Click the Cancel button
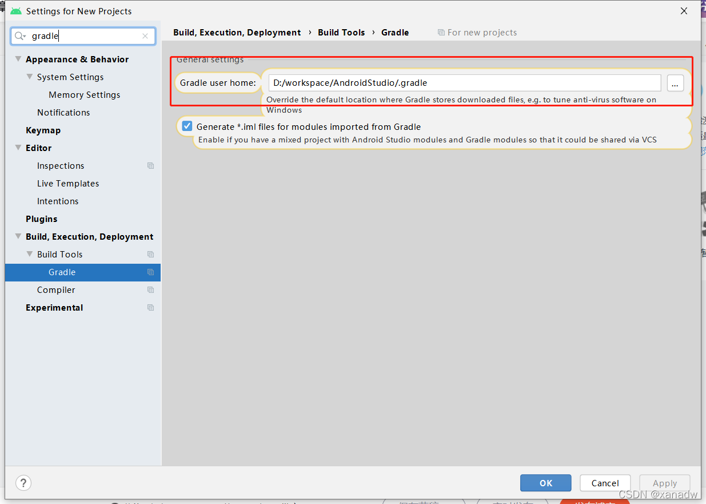The width and height of the screenshot is (706, 504). point(605,483)
